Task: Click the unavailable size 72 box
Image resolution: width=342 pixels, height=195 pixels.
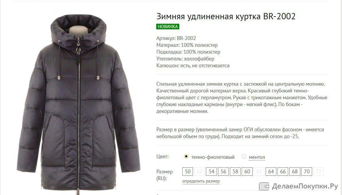Action: pos(318,172)
